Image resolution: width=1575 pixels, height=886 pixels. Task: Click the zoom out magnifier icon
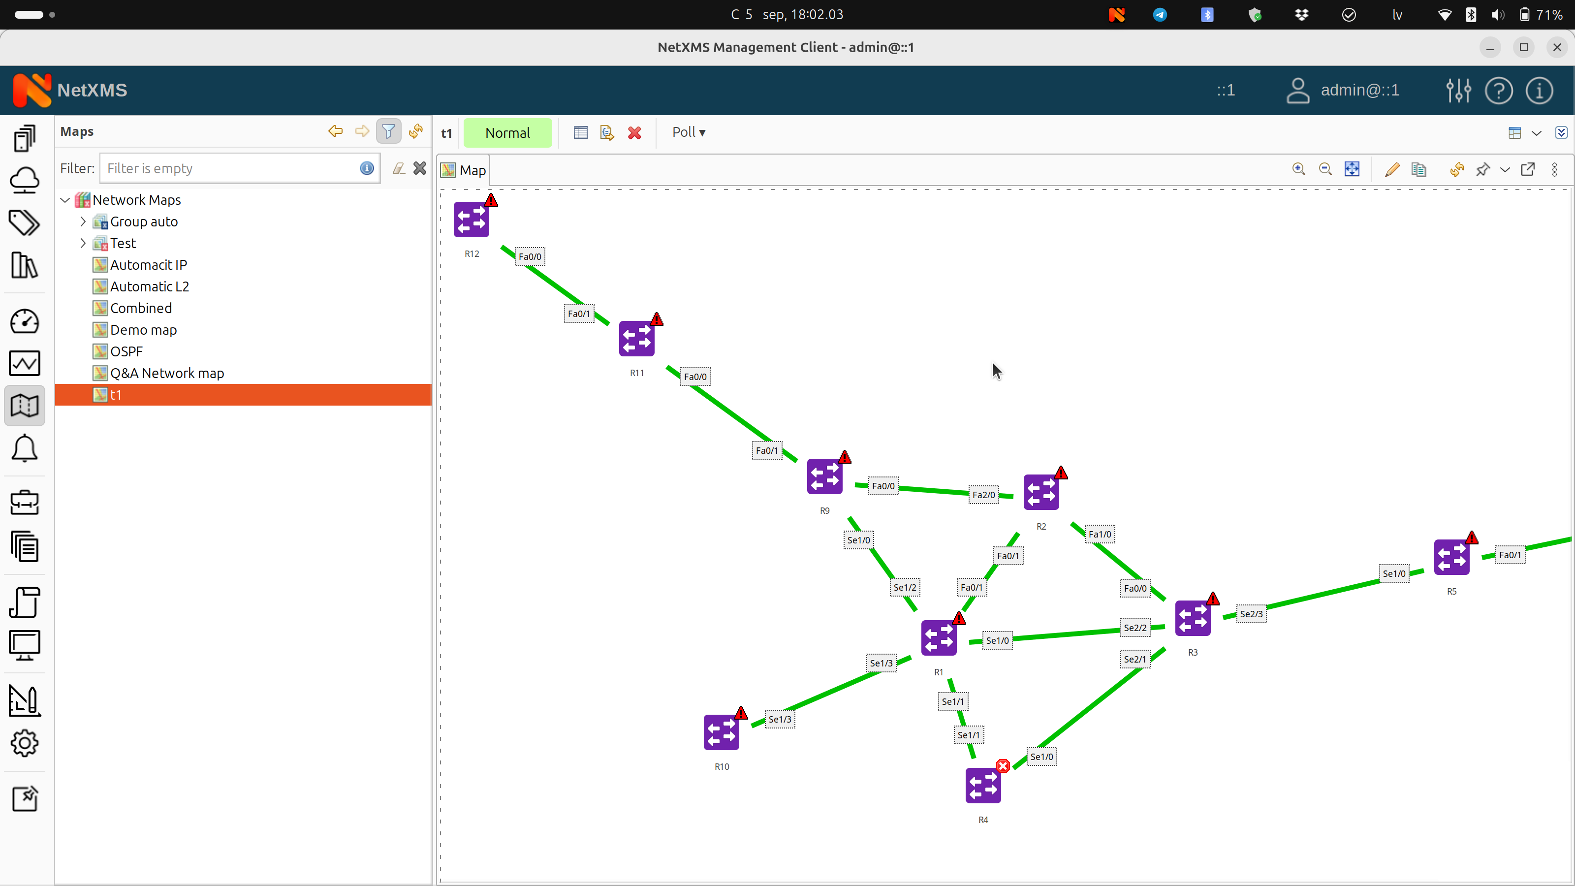click(x=1325, y=170)
